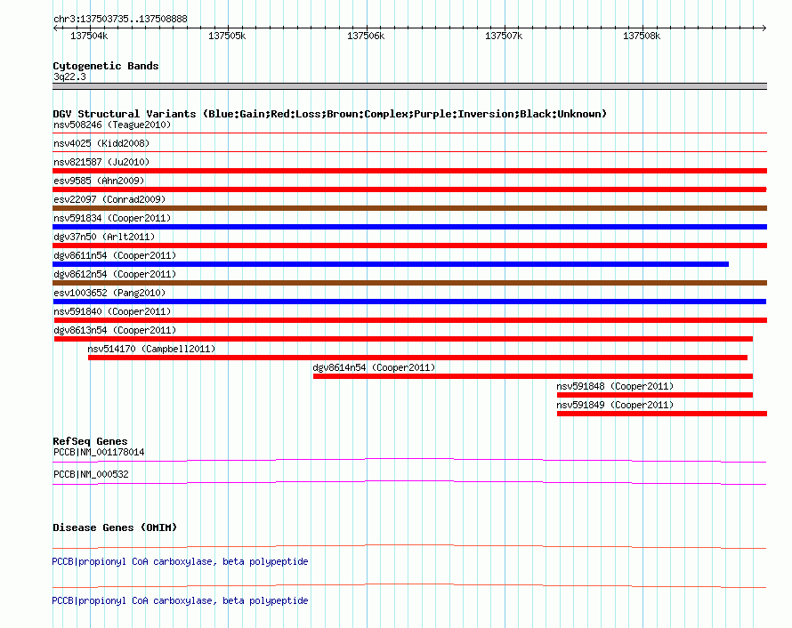
Task: Open variant nsv591834 (Cooper2011) label
Action: click(112, 218)
